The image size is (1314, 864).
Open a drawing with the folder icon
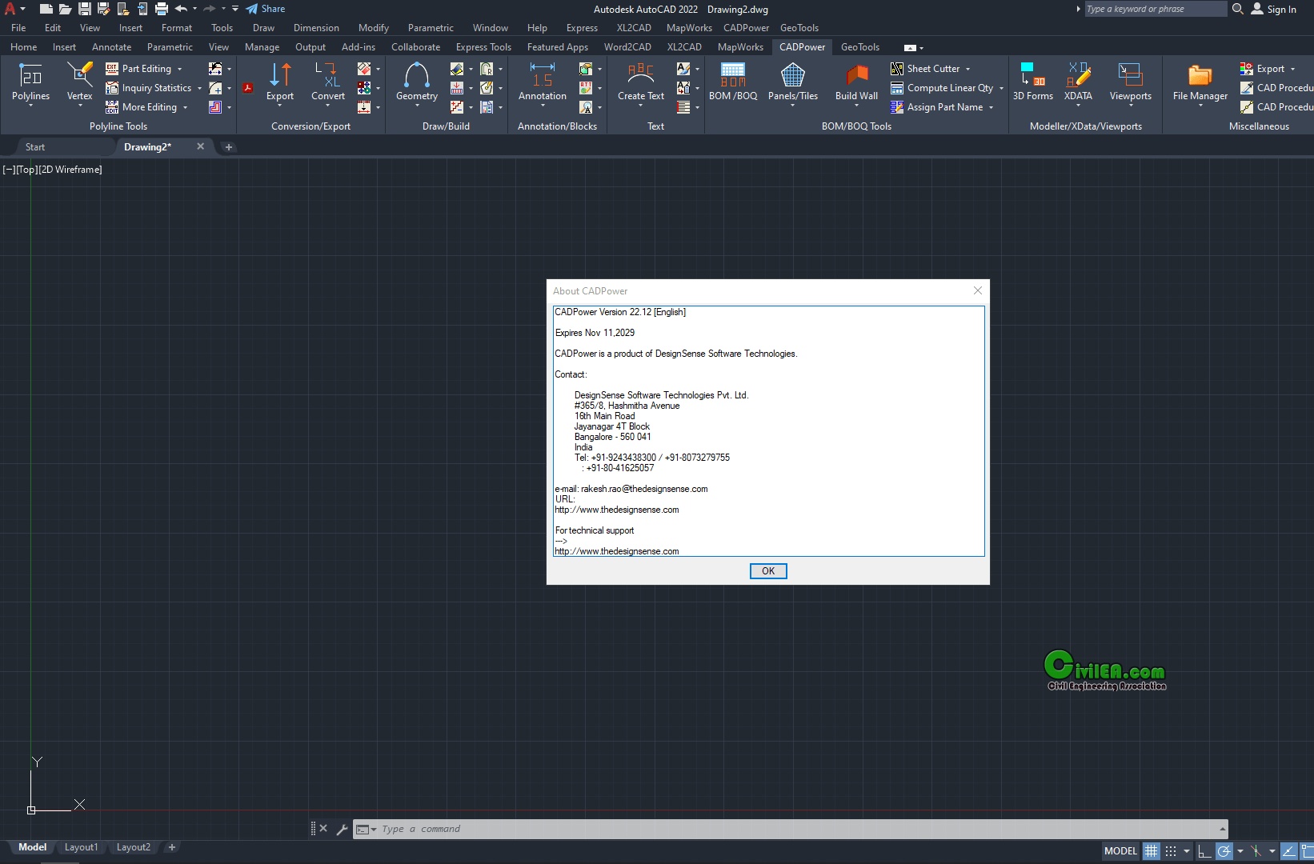pyautogui.click(x=65, y=9)
